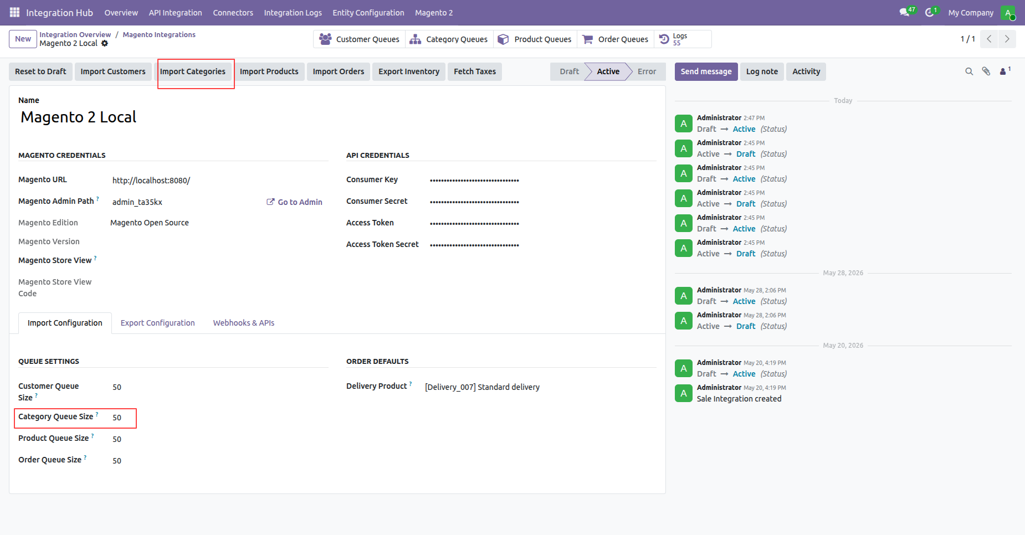Open the Administrator user avatar menu
Viewport: 1025px width, 535px height.
tap(1008, 13)
